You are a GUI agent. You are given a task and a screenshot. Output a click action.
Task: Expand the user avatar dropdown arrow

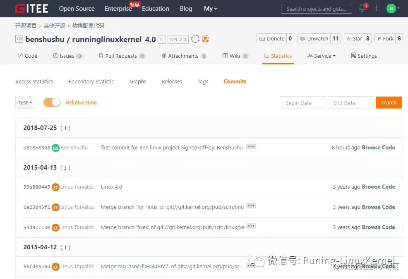399,9
